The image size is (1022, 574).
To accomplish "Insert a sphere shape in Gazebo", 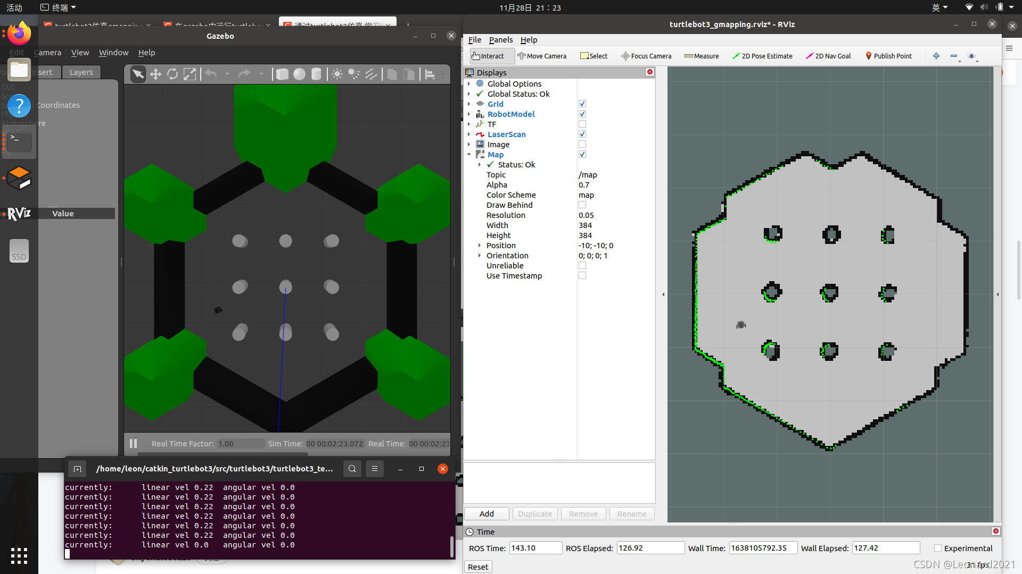I will coord(299,74).
